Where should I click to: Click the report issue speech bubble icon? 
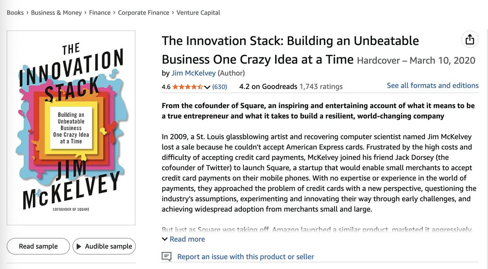166,257
